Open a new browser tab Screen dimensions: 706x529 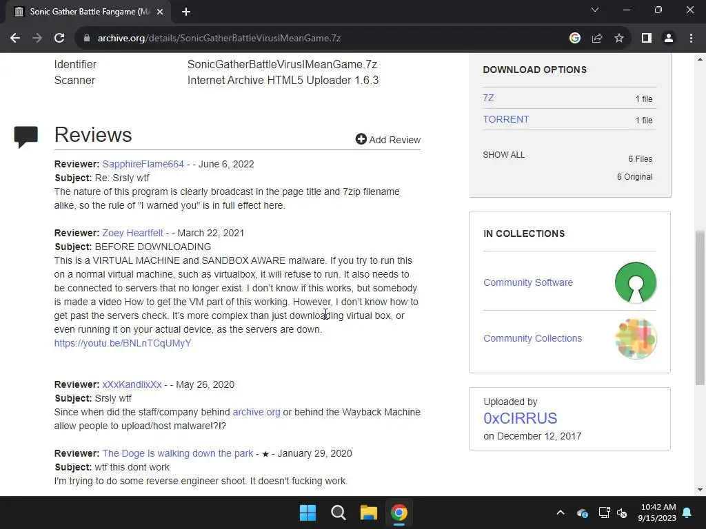click(x=186, y=12)
